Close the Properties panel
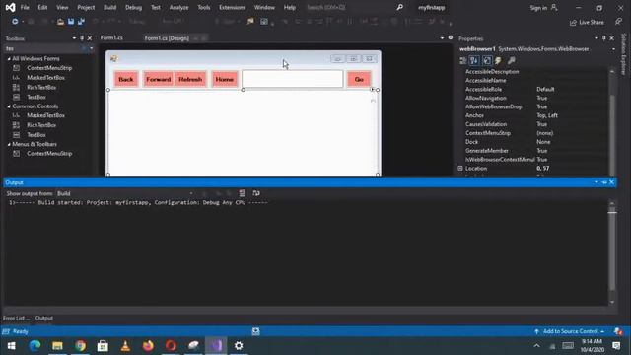 click(611, 38)
